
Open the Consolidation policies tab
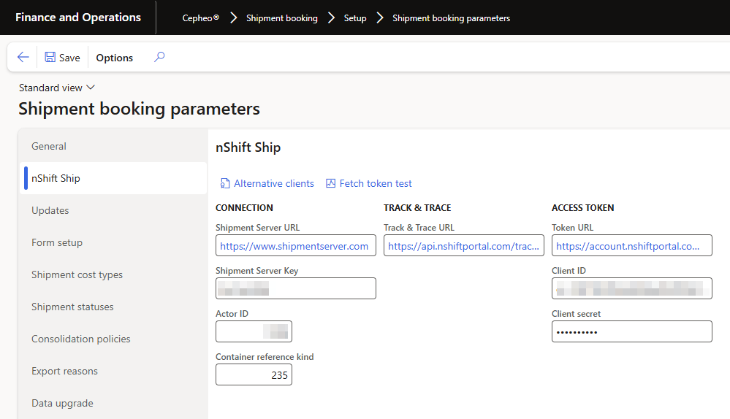[81, 339]
